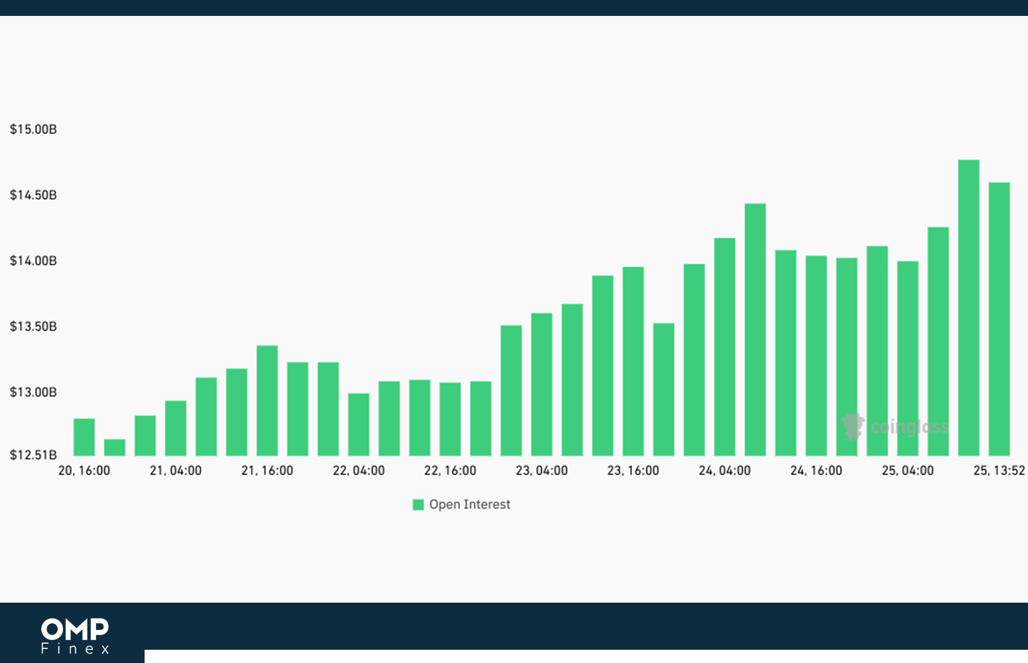1028x663 pixels.
Task: Click the bar above 22, 04:00 label
Action: click(359, 424)
